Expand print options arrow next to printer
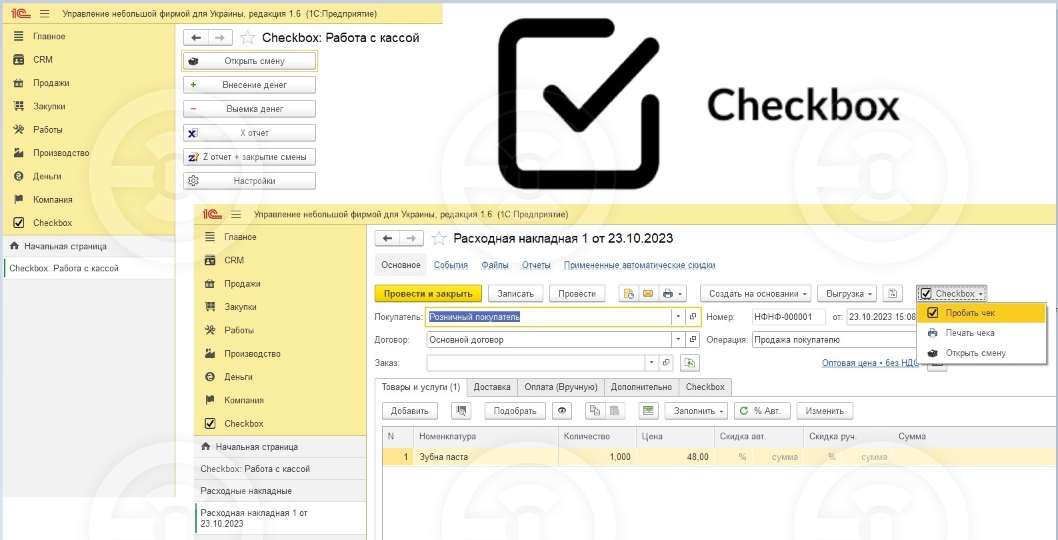 (679, 293)
